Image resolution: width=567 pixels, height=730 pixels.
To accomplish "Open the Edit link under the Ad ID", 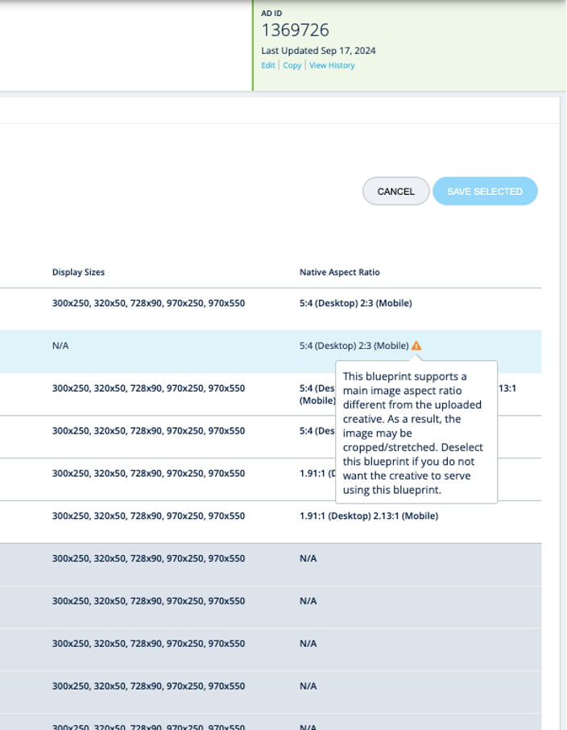I will point(268,65).
